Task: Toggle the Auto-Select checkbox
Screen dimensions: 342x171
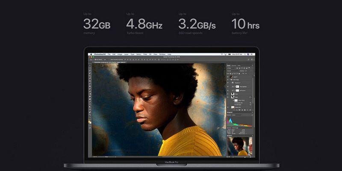Action: coord(95,59)
